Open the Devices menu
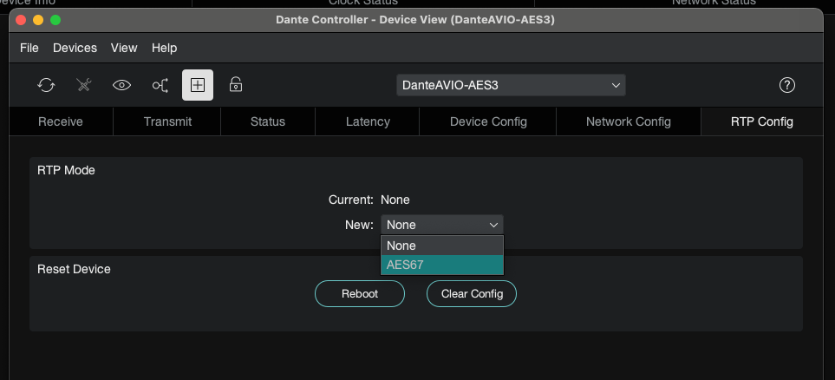 coord(75,48)
